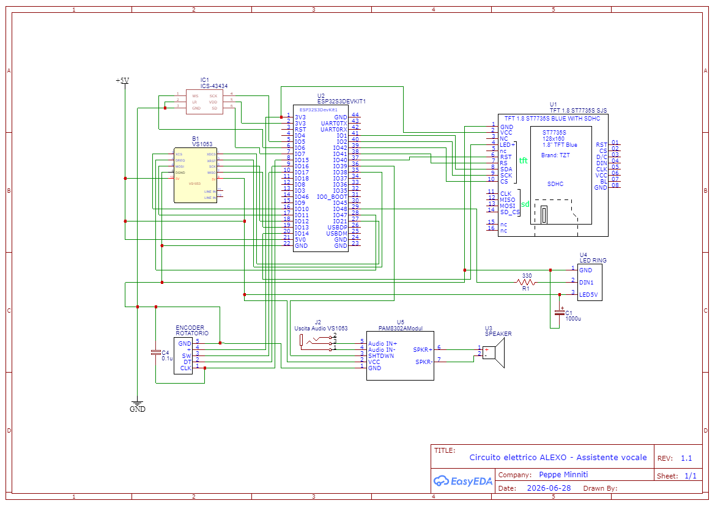The width and height of the screenshot is (715, 506).
Task: Click the EasyEDA logo in title block
Action: (463, 481)
